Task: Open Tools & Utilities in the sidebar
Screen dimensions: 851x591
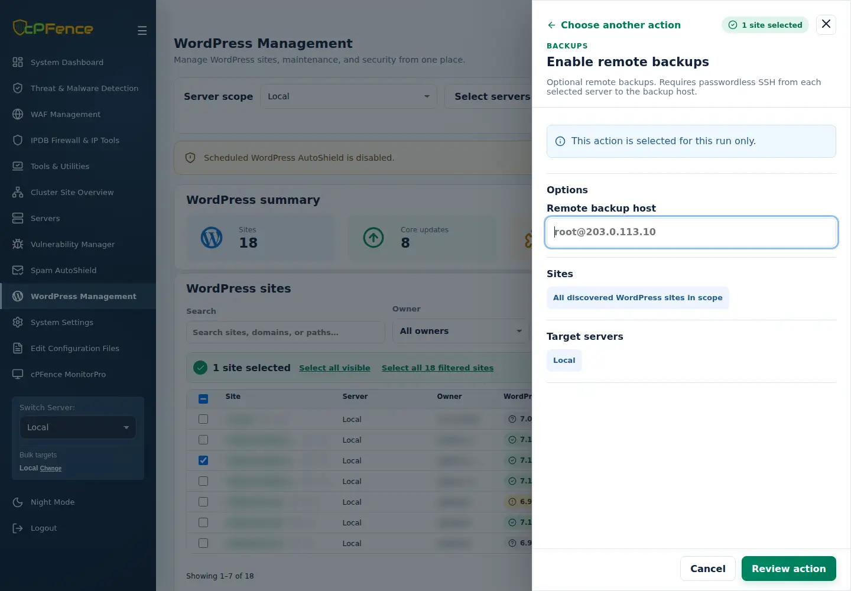Action: tap(78, 166)
